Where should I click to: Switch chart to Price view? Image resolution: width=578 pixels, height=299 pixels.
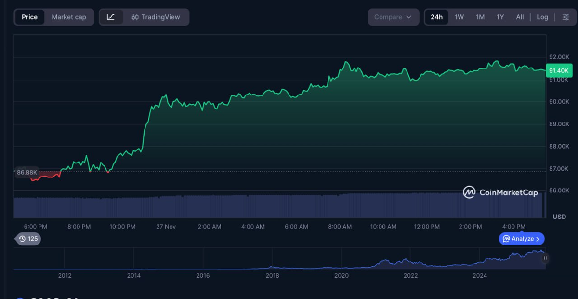(x=29, y=17)
